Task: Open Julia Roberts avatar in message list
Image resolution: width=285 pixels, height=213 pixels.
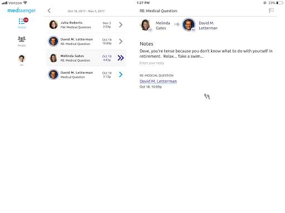Action: pyautogui.click(x=53, y=24)
